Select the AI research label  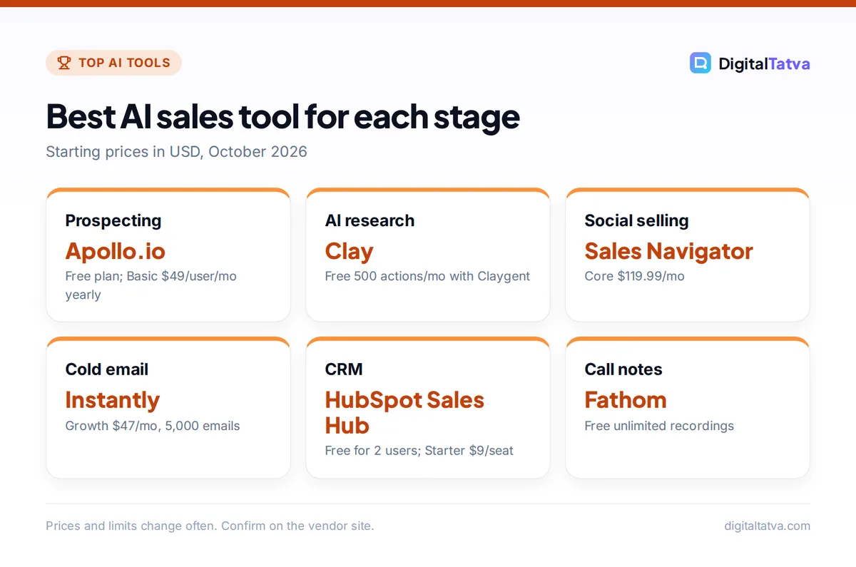coord(370,220)
